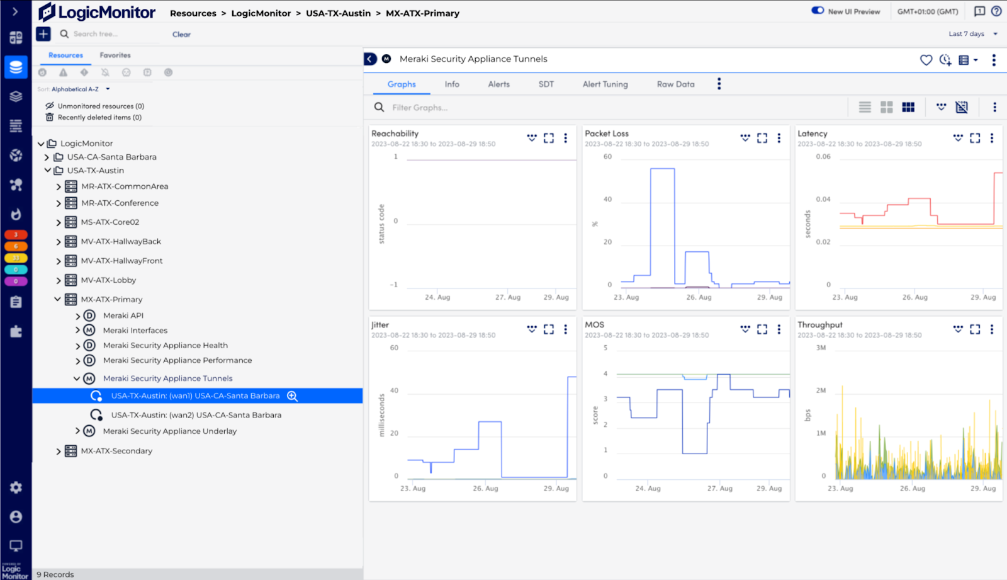Switch to the Raw Data tab
Image resolution: width=1007 pixels, height=580 pixels.
(x=675, y=84)
